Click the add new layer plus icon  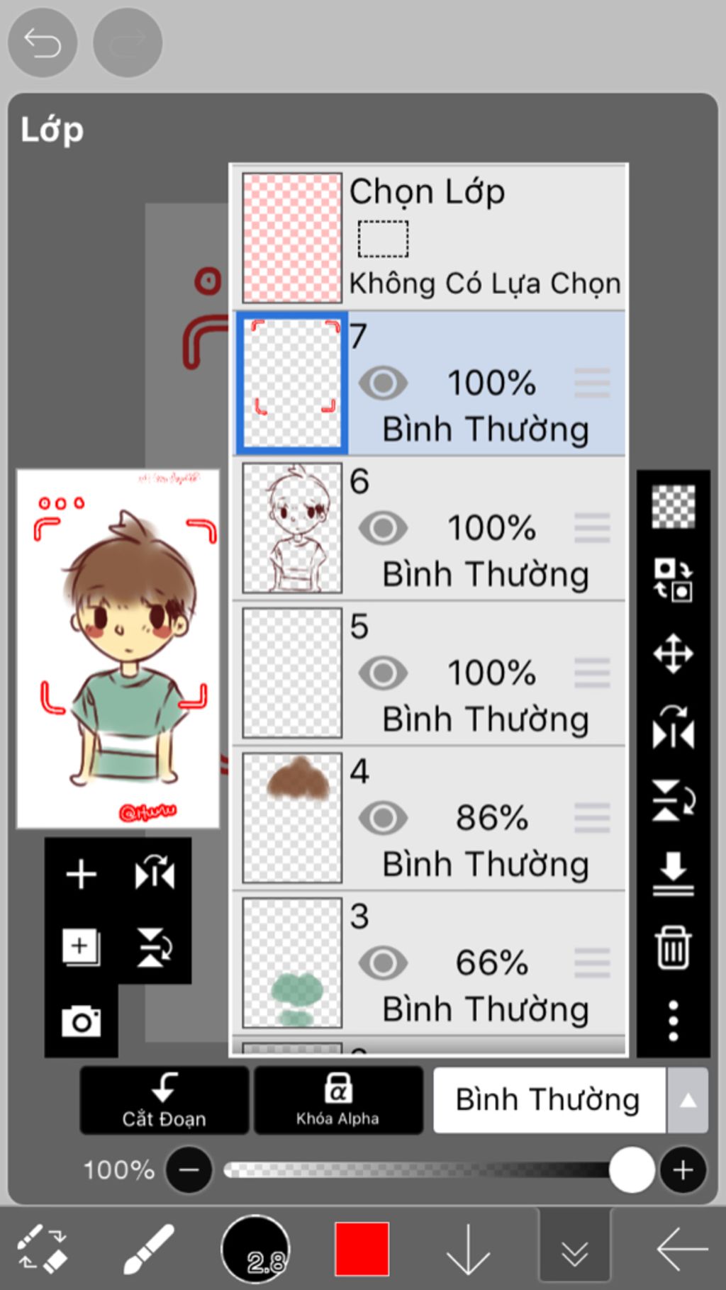81,873
